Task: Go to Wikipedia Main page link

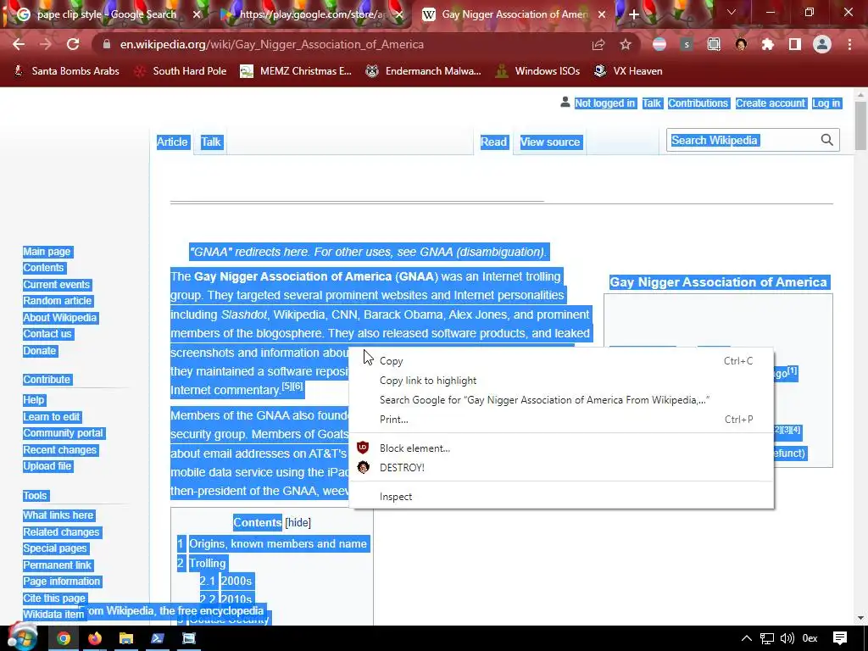Action: (47, 251)
